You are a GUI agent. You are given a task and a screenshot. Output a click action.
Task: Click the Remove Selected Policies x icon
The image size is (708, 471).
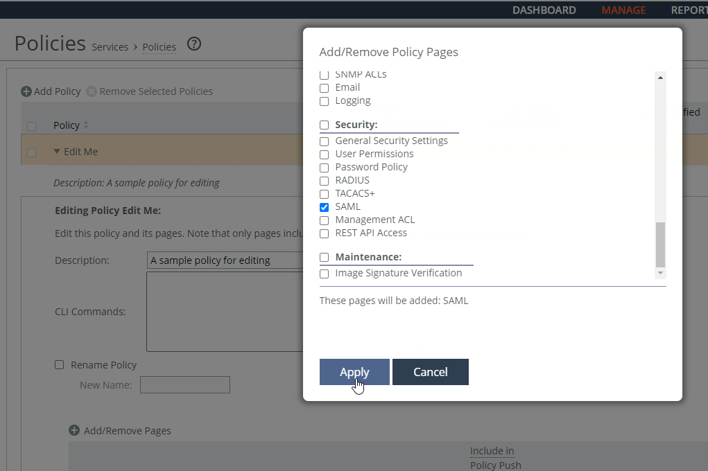pyautogui.click(x=92, y=91)
